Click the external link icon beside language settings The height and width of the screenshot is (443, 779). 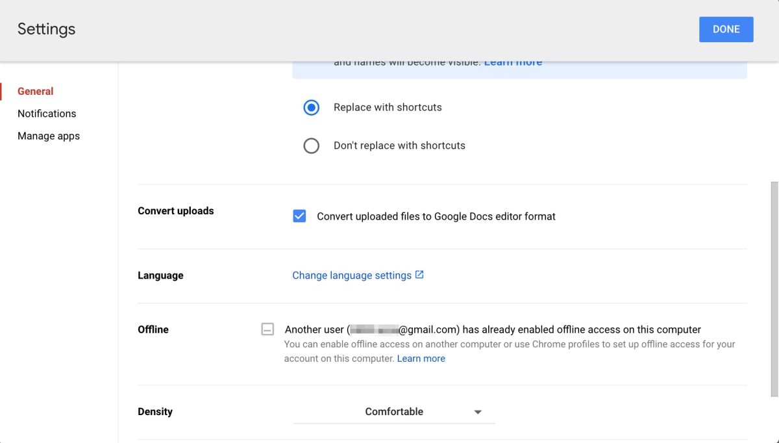[x=419, y=275]
